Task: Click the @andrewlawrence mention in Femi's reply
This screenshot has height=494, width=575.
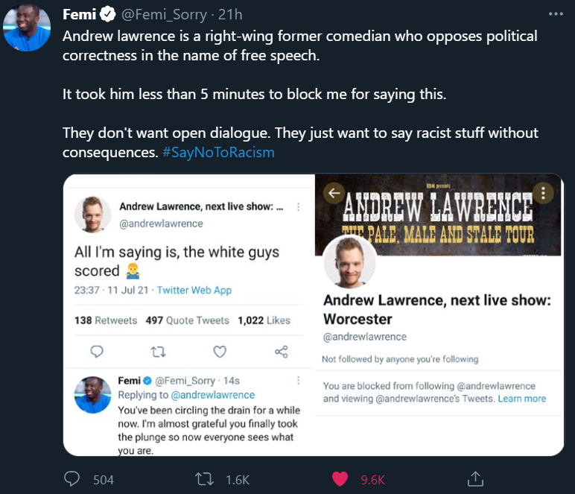Action: (x=213, y=395)
